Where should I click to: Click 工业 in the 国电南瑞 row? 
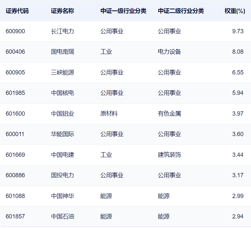coord(106,52)
